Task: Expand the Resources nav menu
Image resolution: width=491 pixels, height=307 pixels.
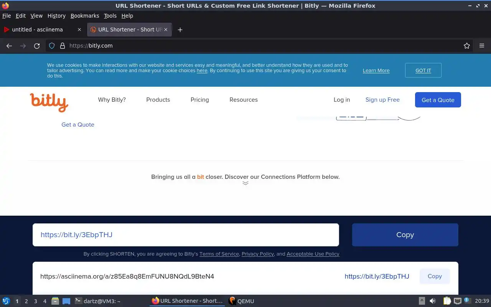Action: point(244,100)
